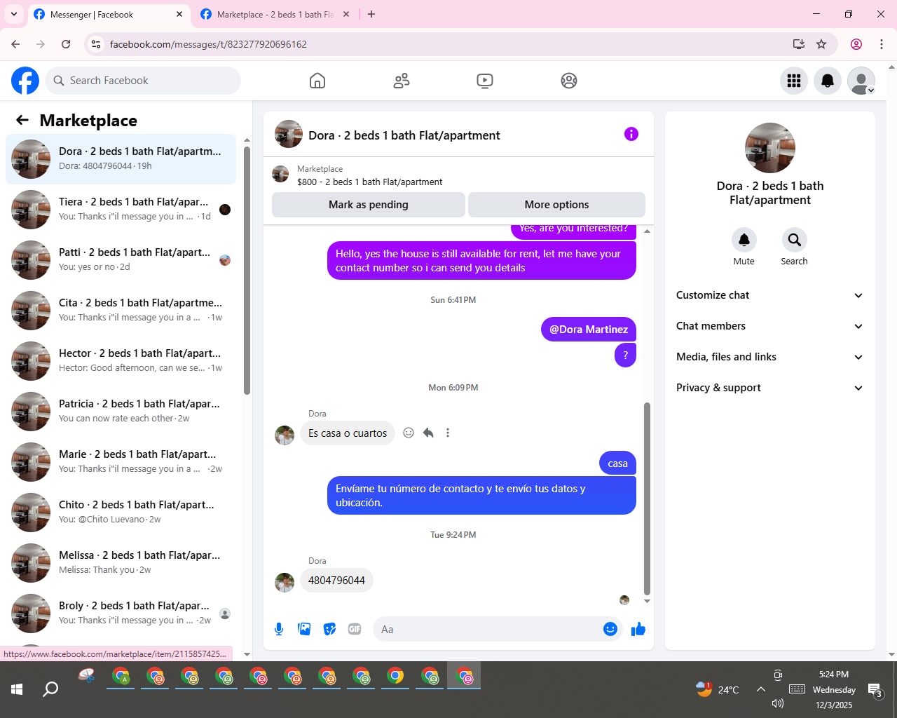Screen dimensions: 897x718
Task: Go back with the Marketplace arrow
Action: click(x=22, y=120)
